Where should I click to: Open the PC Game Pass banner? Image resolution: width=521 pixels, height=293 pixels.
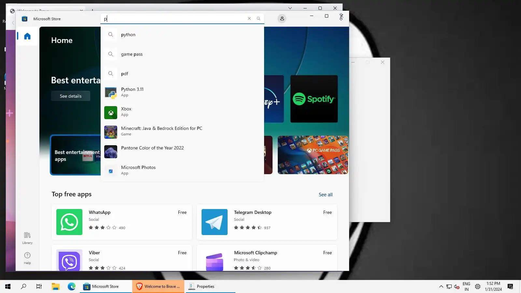pyautogui.click(x=313, y=155)
